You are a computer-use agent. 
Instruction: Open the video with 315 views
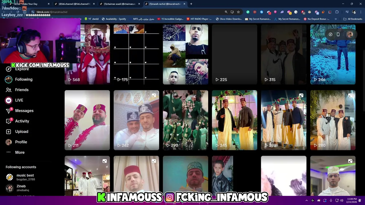283,54
